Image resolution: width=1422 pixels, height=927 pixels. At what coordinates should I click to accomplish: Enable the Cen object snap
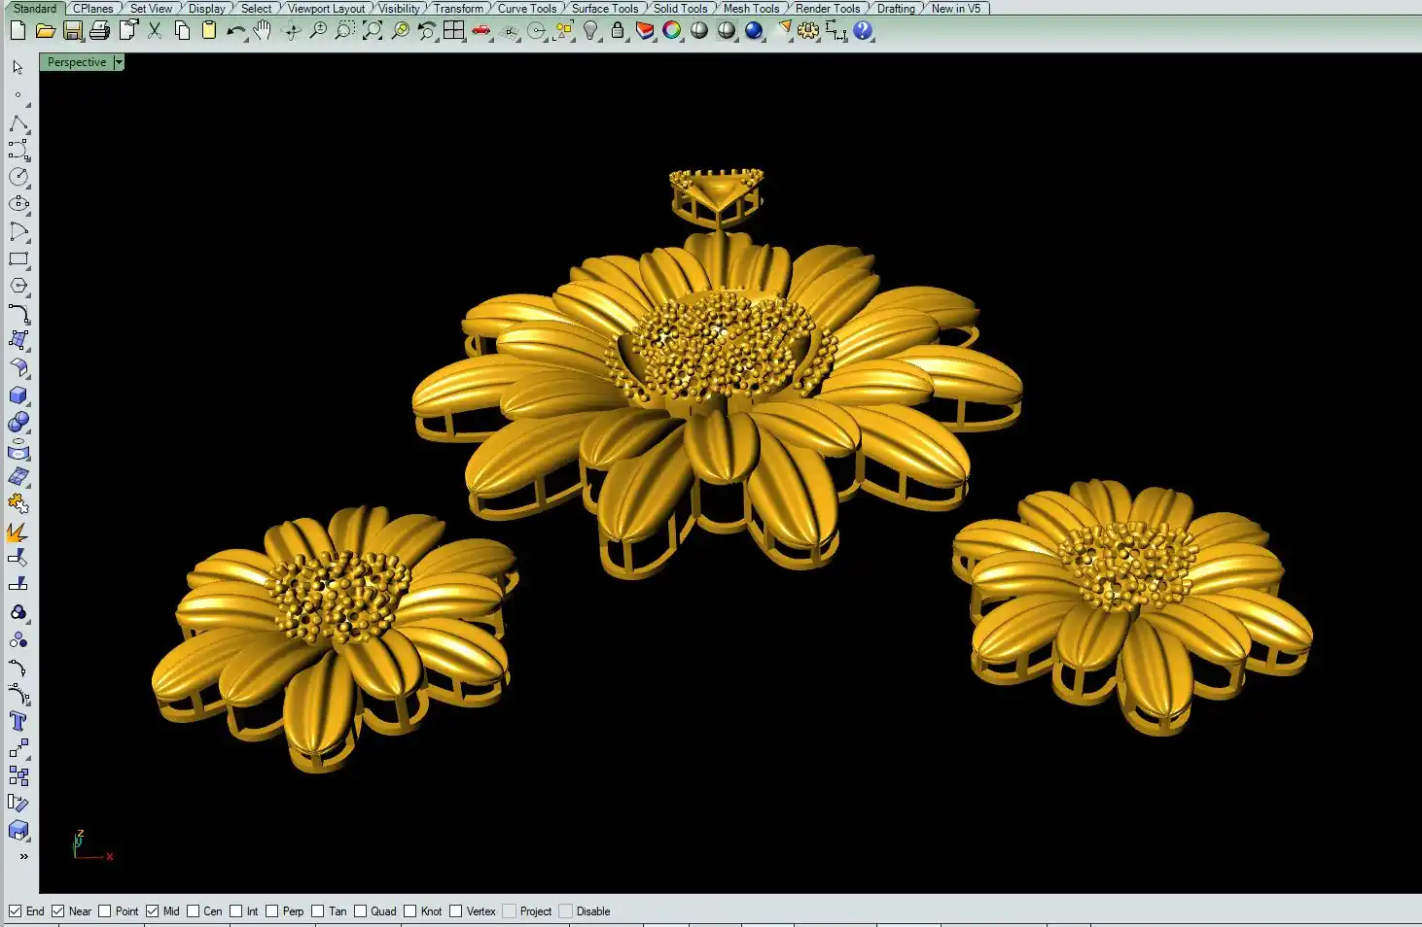point(194,911)
